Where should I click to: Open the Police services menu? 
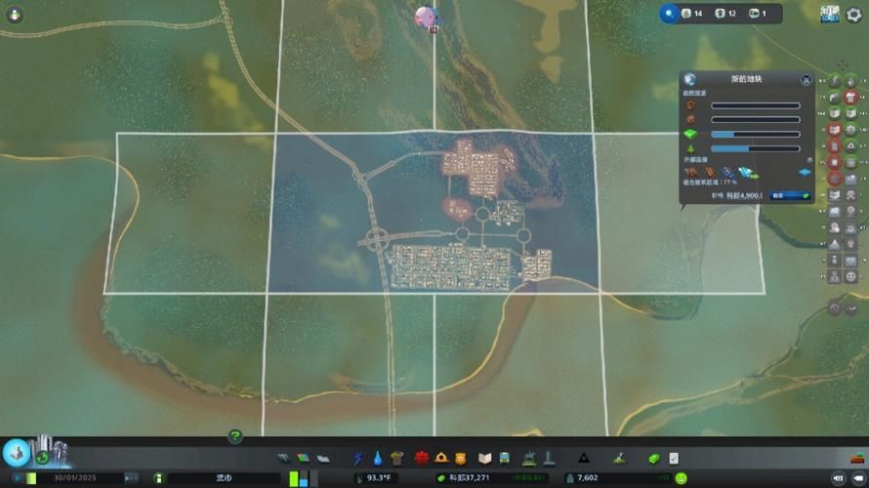click(461, 458)
